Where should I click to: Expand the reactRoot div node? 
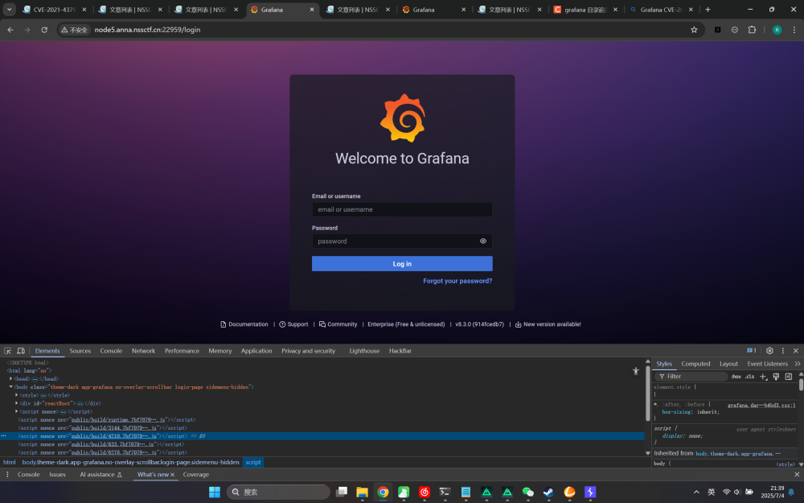tap(16, 403)
